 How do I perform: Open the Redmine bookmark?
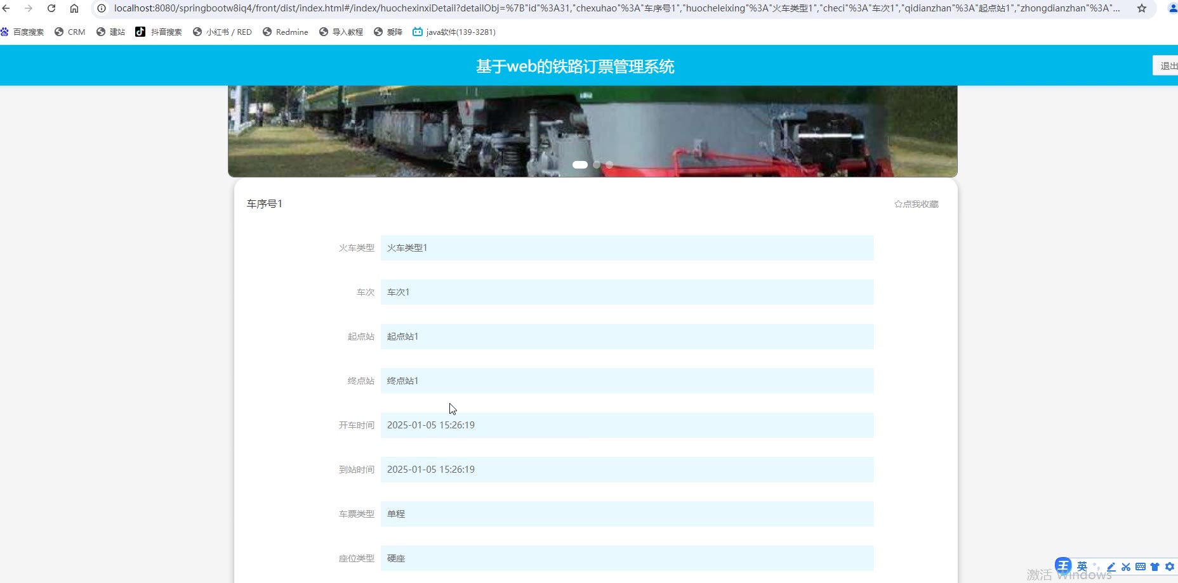click(285, 32)
